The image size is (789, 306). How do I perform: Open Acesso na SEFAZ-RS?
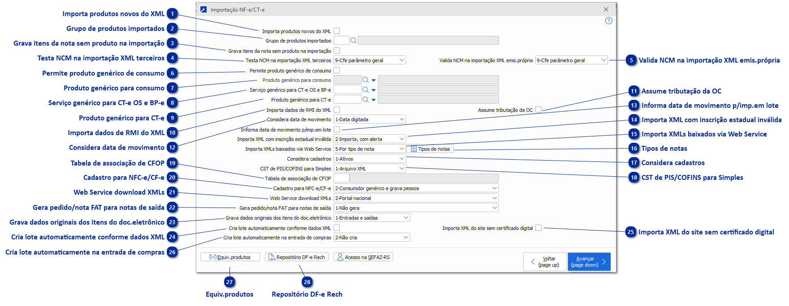coord(364,257)
